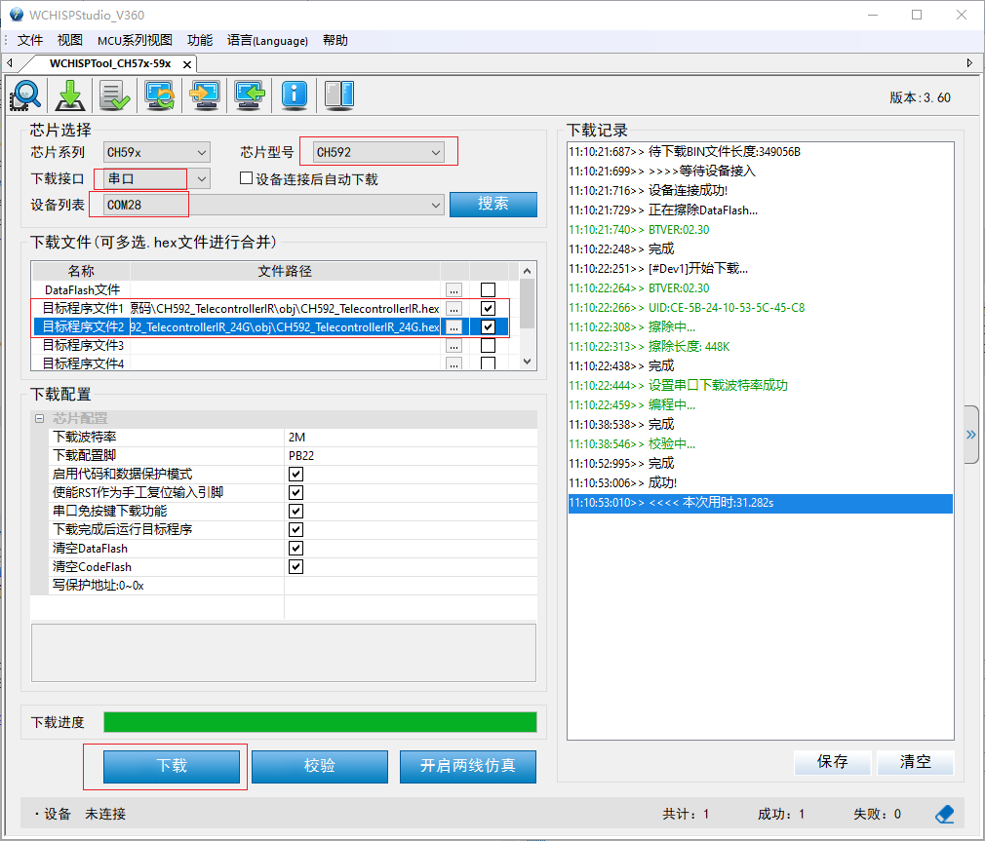Select log line 擦除长度: 448K
This screenshot has height=841, width=985.
pos(760,347)
